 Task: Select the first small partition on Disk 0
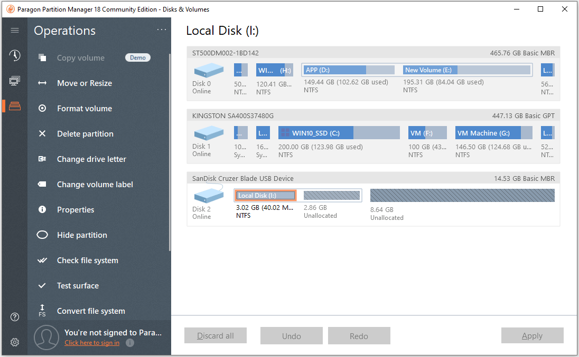click(241, 70)
